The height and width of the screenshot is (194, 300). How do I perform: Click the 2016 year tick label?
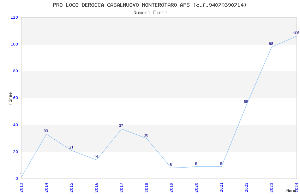pyautogui.click(x=96, y=188)
